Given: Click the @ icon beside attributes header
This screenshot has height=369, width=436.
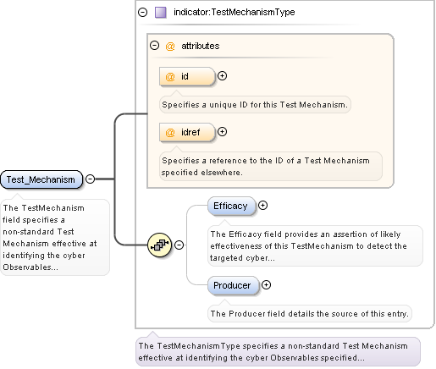Looking at the screenshot, I should click(x=170, y=46).
